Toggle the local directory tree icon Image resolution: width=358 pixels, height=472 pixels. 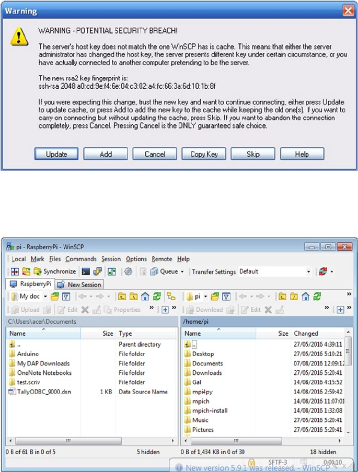[x=171, y=297]
